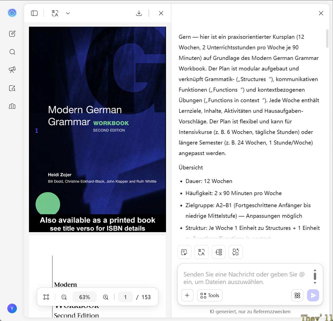Click the AI summary quick action icon
The image size is (333, 321).
(184, 252)
